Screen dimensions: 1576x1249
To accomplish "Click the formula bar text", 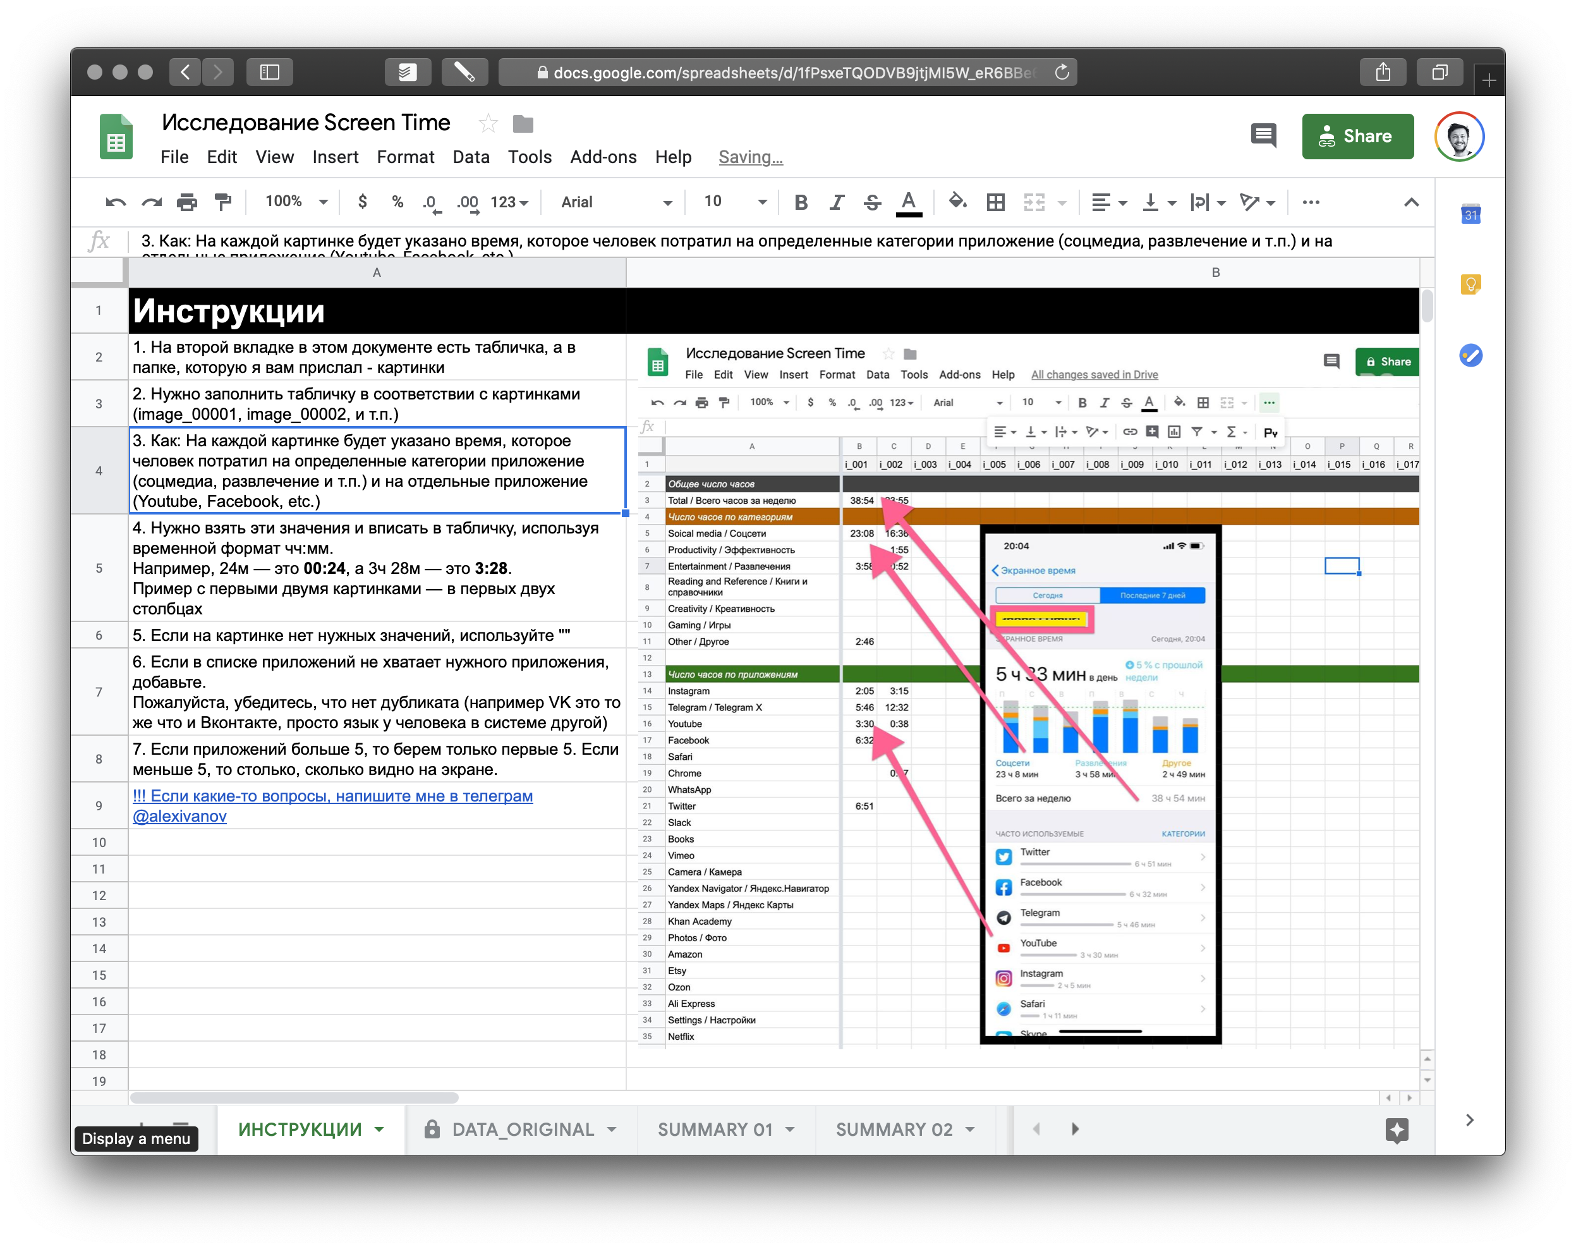I will pos(736,242).
